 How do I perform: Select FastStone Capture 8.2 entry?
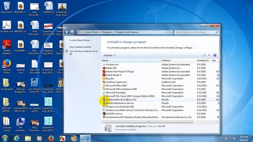[116, 82]
